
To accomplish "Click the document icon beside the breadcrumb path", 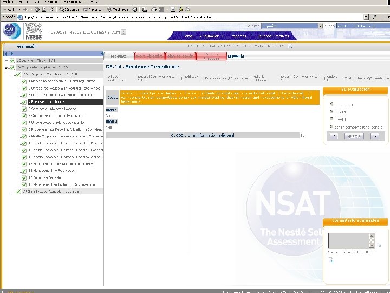I will pos(290,46).
